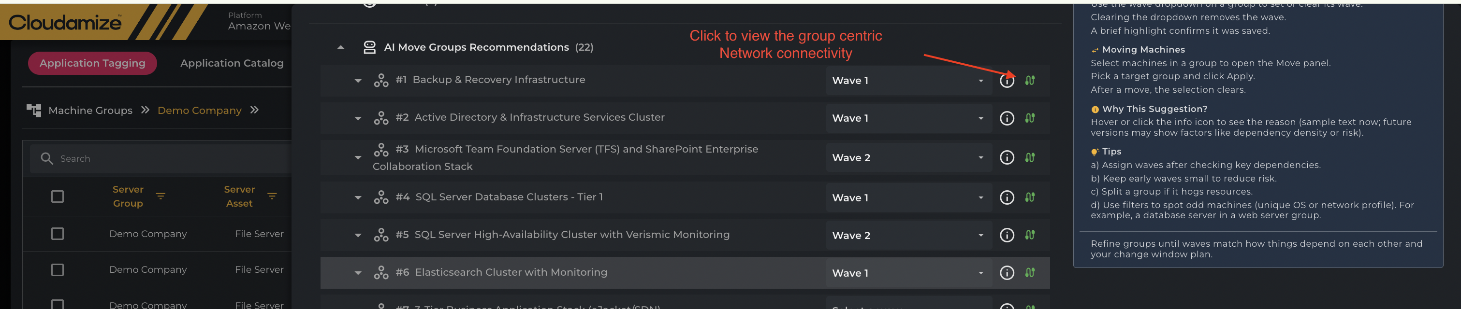
Task: Check the first Demo Company File Server row
Action: tap(57, 234)
